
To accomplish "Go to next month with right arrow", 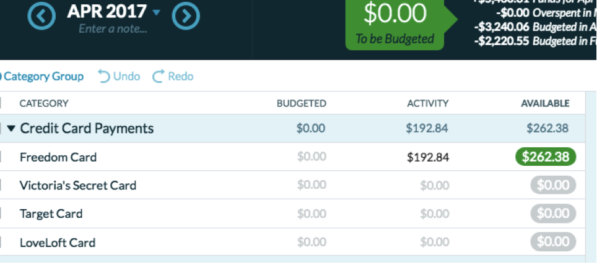I will pyautogui.click(x=186, y=16).
